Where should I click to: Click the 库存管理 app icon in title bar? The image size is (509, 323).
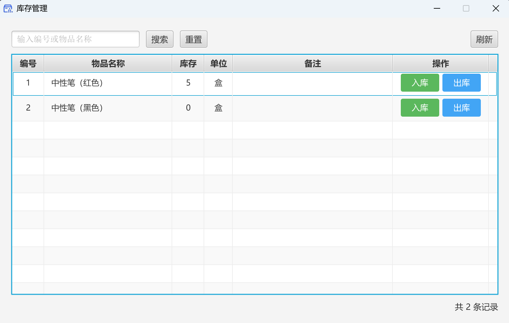(8, 9)
